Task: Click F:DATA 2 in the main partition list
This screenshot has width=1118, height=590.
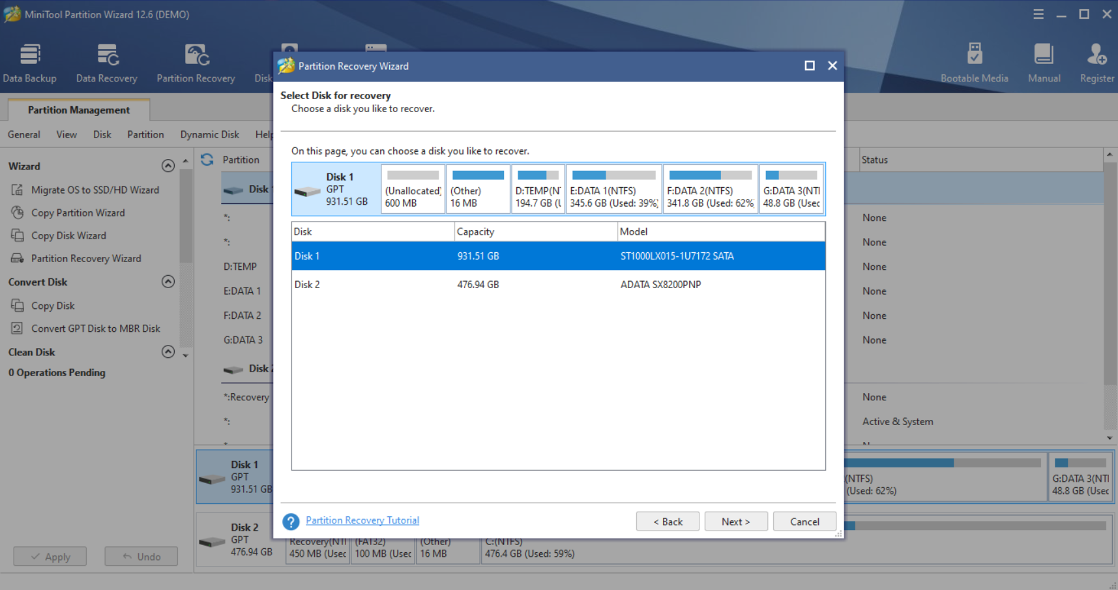Action: coord(242,315)
